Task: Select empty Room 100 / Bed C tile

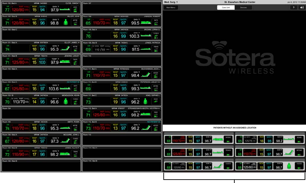Action: pyautogui.click(x=41, y=34)
